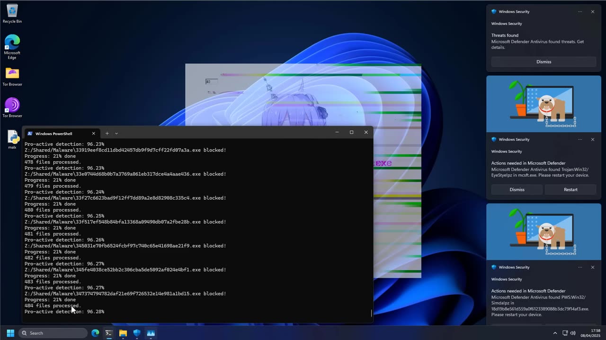Select the malx Python file on desktop
The image size is (606, 340).
coord(12,139)
